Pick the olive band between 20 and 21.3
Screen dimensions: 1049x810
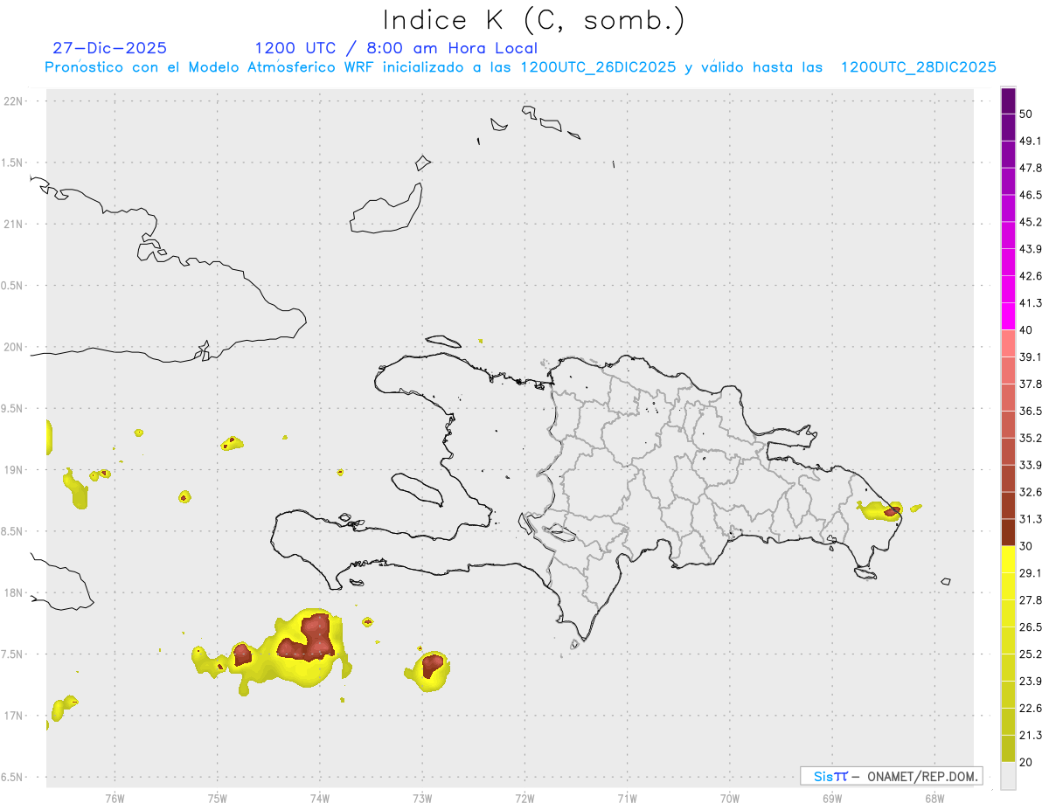pyautogui.click(x=1009, y=748)
